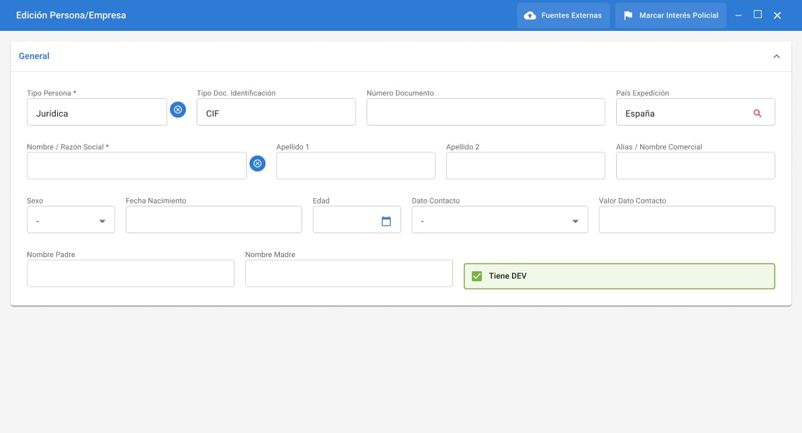Open the calendar picker in the Edad field
Image resolution: width=802 pixels, height=433 pixels.
pyautogui.click(x=386, y=221)
